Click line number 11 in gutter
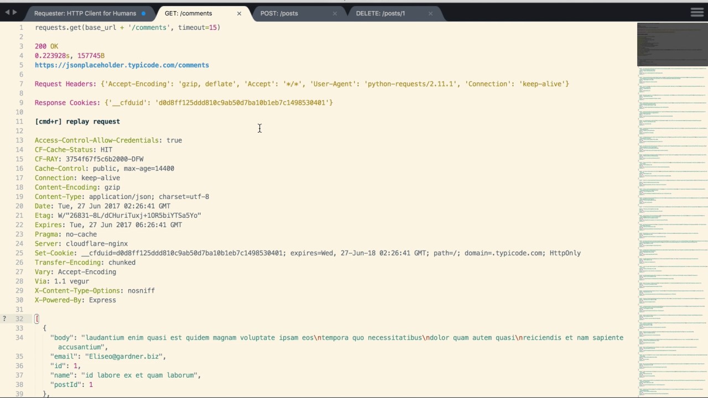708x398 pixels. point(20,122)
